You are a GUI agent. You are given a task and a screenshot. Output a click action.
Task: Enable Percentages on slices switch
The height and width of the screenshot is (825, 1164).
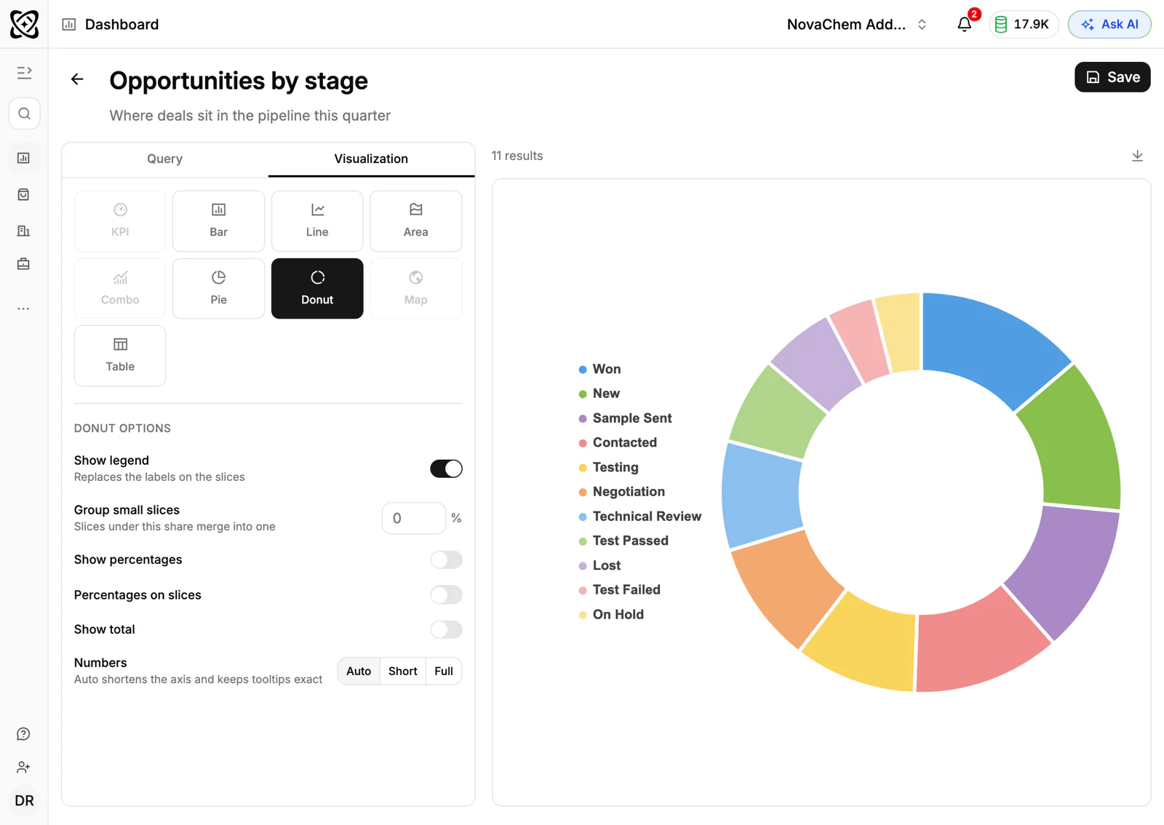click(x=446, y=594)
